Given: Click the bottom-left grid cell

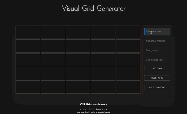Looking at the screenshot, I should pyautogui.click(x=28, y=87).
